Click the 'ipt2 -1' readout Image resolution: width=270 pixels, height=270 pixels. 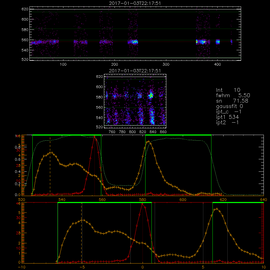(227, 122)
